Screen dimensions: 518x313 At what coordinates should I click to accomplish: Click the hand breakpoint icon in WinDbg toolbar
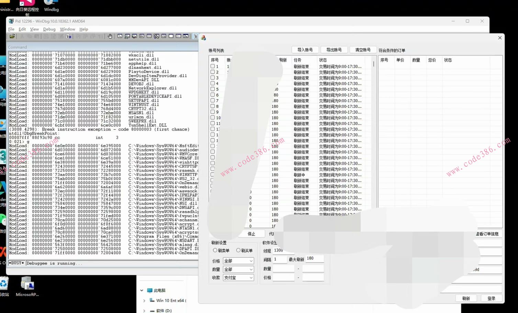click(110, 36)
